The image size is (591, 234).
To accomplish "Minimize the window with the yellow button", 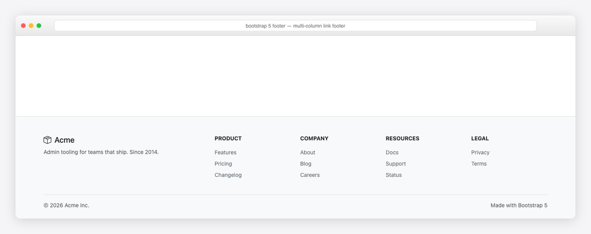I will 31,26.
